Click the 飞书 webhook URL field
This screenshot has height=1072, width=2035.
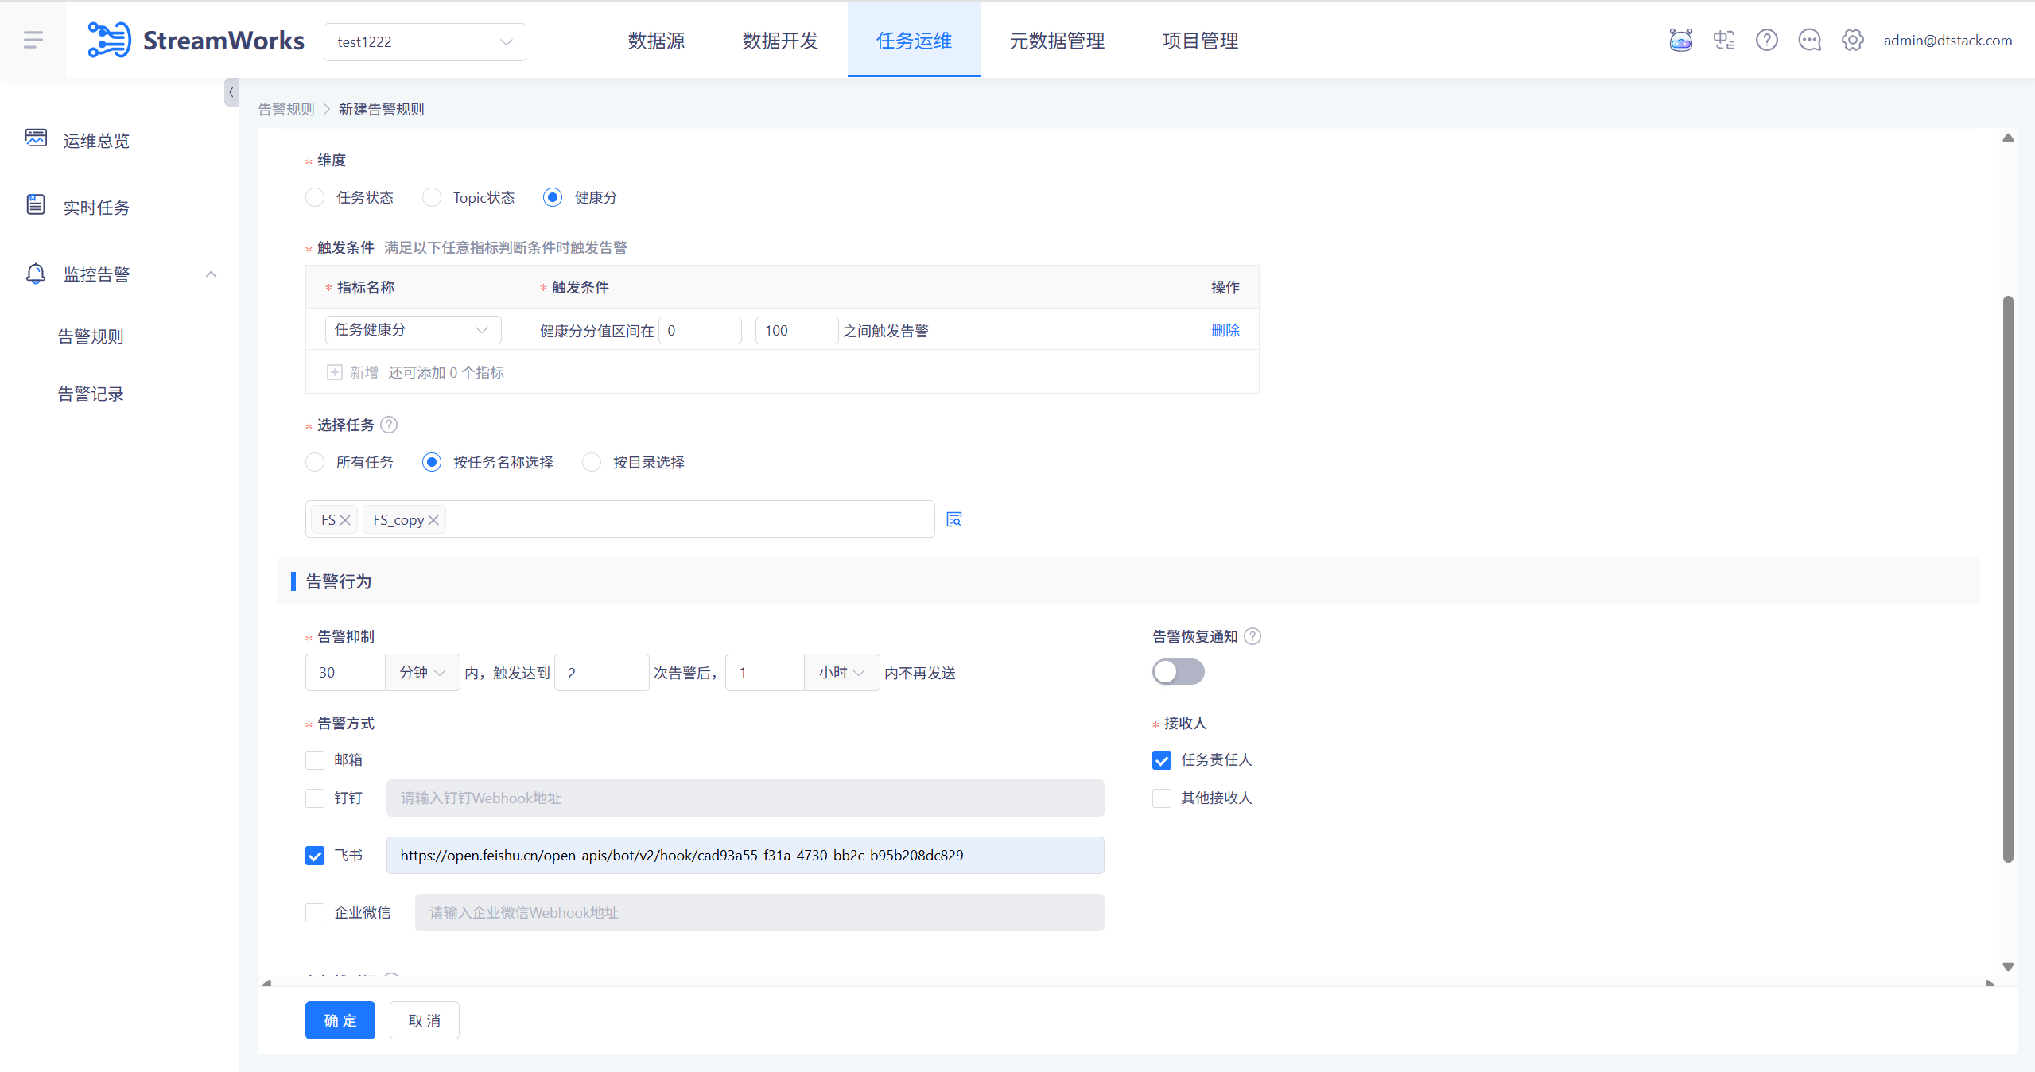[745, 856]
